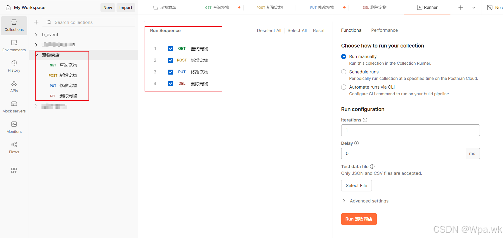Open the Collections sidebar panel

(x=14, y=26)
